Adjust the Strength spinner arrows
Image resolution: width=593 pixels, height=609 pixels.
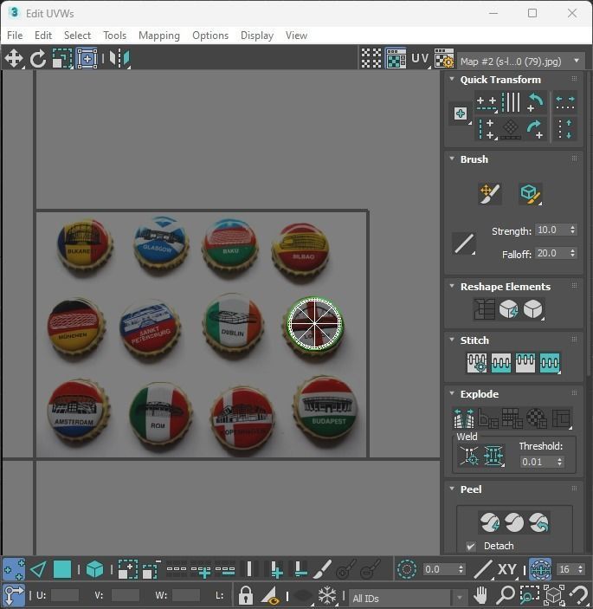click(x=572, y=230)
